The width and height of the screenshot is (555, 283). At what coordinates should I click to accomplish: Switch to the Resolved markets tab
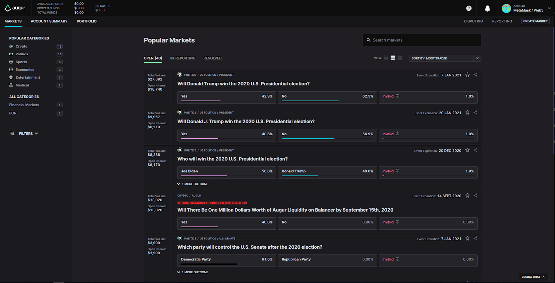click(x=213, y=58)
